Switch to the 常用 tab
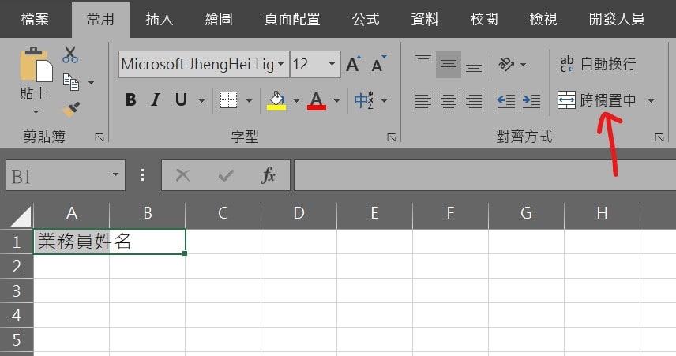Image resolution: width=676 pixels, height=356 pixels. coord(100,19)
